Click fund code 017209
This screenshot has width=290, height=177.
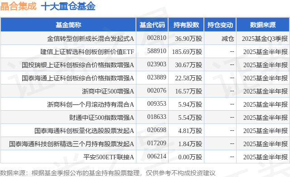coord(157,143)
